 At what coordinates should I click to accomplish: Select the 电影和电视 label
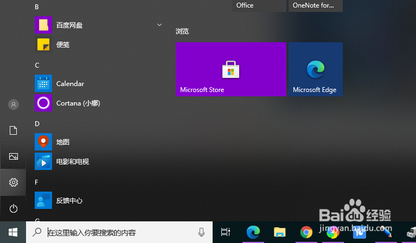pyautogui.click(x=73, y=161)
